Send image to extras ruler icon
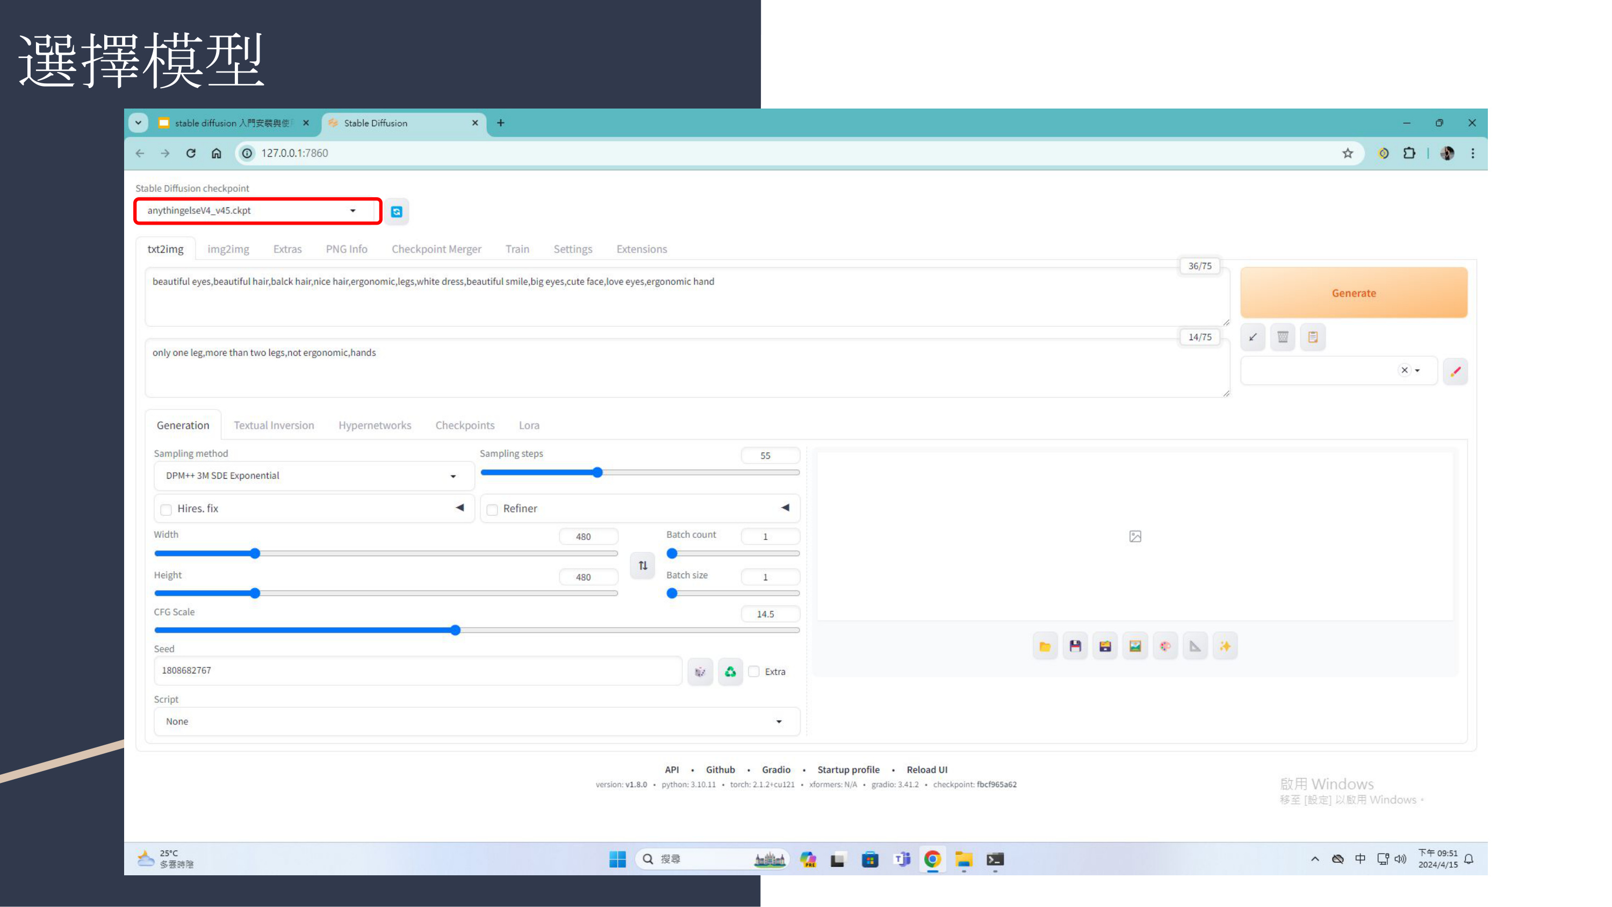1612x907 pixels. (1195, 646)
